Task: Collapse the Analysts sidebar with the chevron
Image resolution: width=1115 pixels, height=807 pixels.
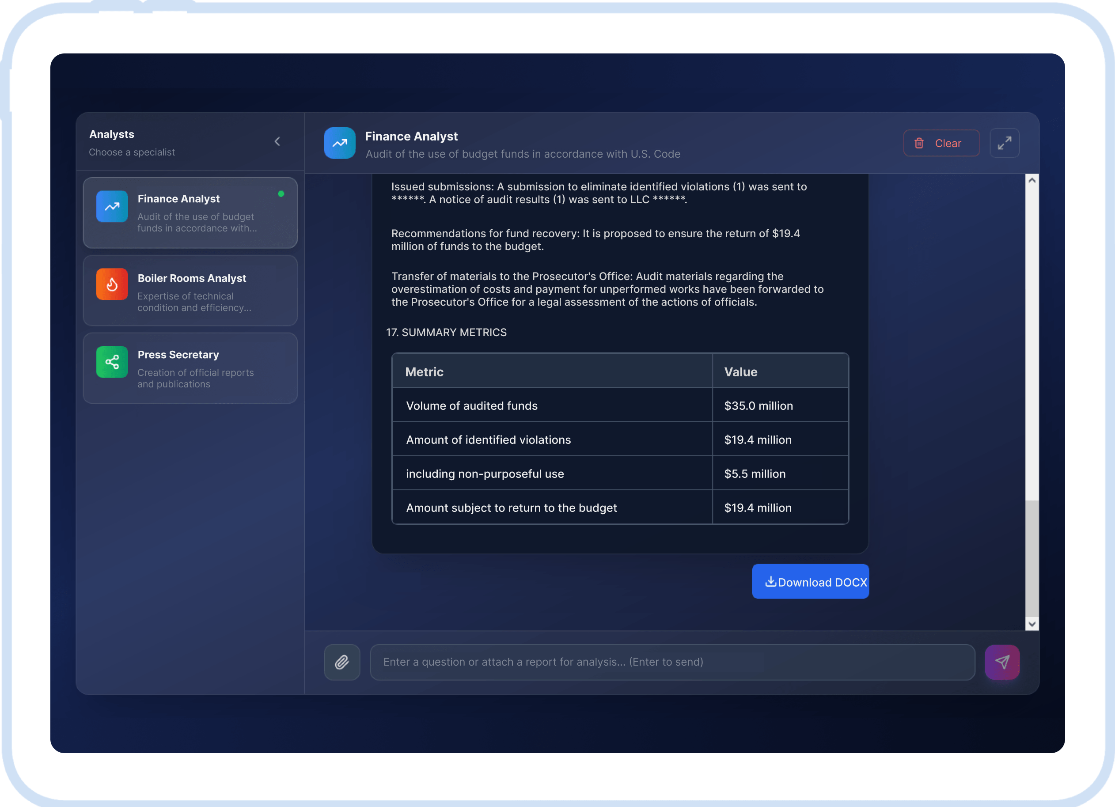Action: (x=277, y=141)
